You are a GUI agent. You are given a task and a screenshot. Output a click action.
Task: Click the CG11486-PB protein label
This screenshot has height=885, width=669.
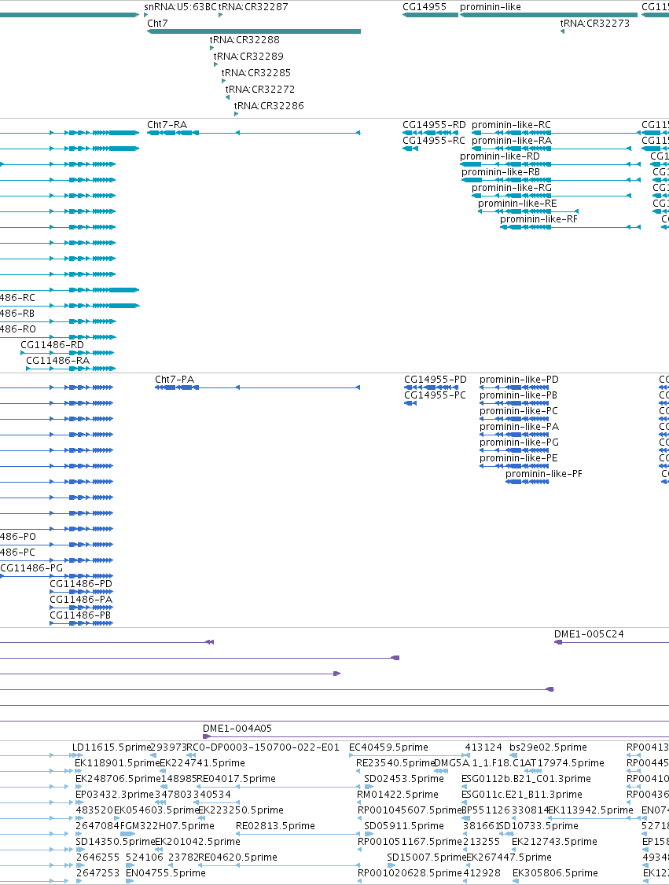point(81,615)
